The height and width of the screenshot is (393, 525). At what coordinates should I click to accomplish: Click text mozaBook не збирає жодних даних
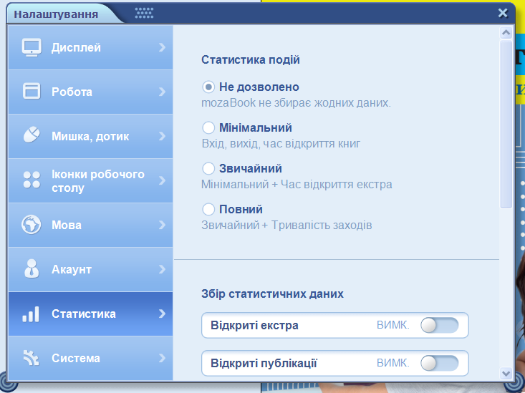(x=296, y=103)
